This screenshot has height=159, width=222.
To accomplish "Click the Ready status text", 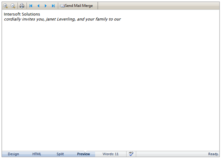I will [213, 154].
